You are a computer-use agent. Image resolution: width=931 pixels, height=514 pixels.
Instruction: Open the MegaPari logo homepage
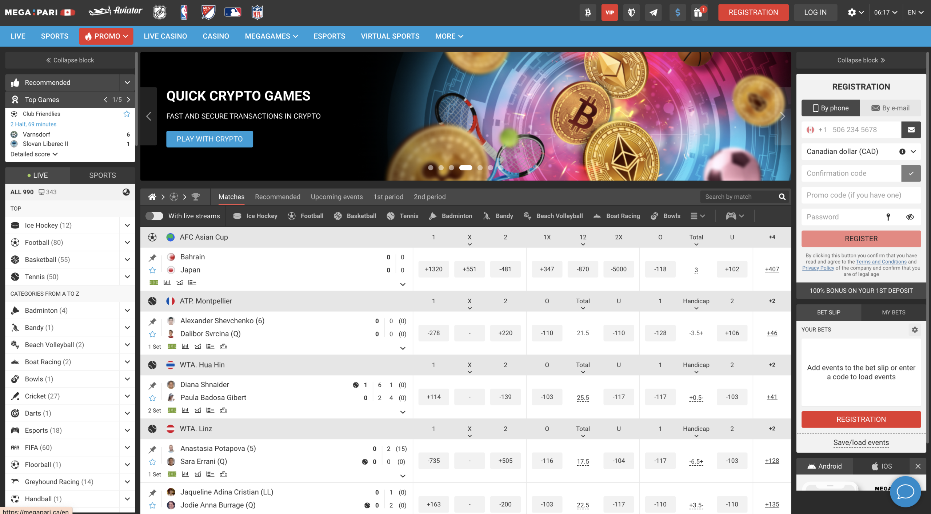(40, 12)
